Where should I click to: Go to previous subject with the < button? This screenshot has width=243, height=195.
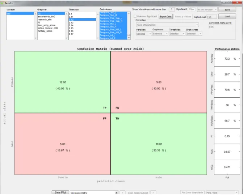(x=122, y=193)
